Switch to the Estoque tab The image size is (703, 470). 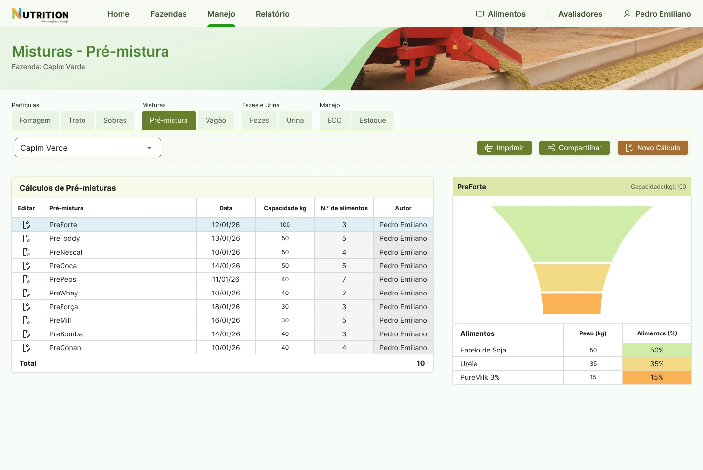pos(372,120)
